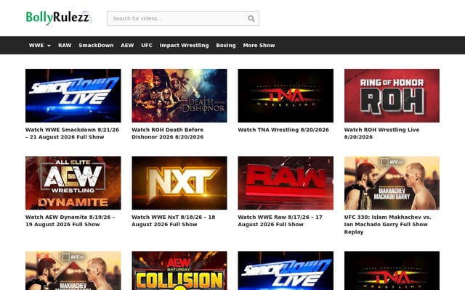Open the More Show menu item
Screen dimensions: 465x290
click(259, 45)
